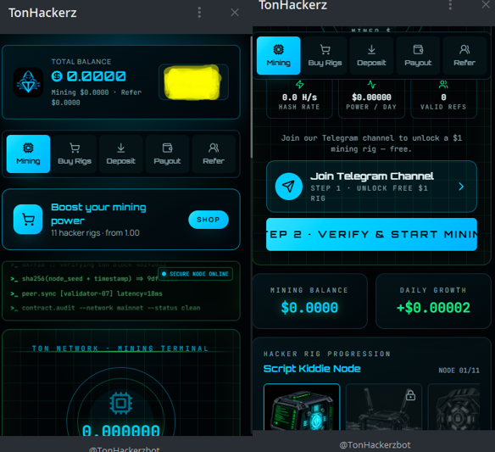
Task: Click the TON NETWORK MINING TERMINAL heading
Action: click(x=120, y=349)
